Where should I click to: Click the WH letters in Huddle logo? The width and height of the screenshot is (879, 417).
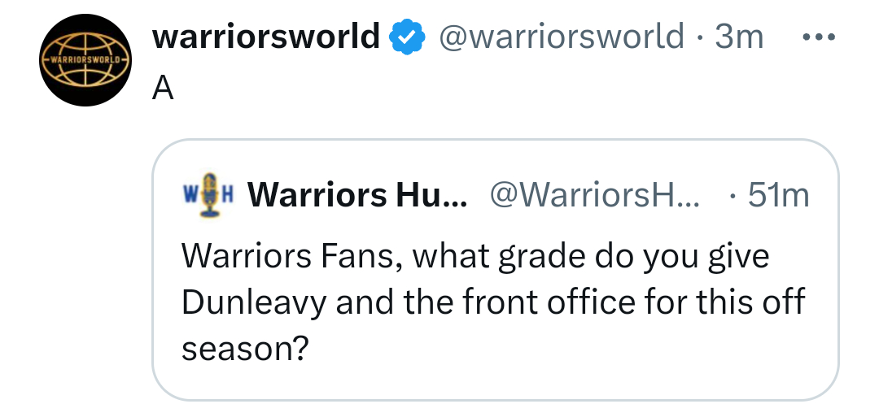click(208, 195)
